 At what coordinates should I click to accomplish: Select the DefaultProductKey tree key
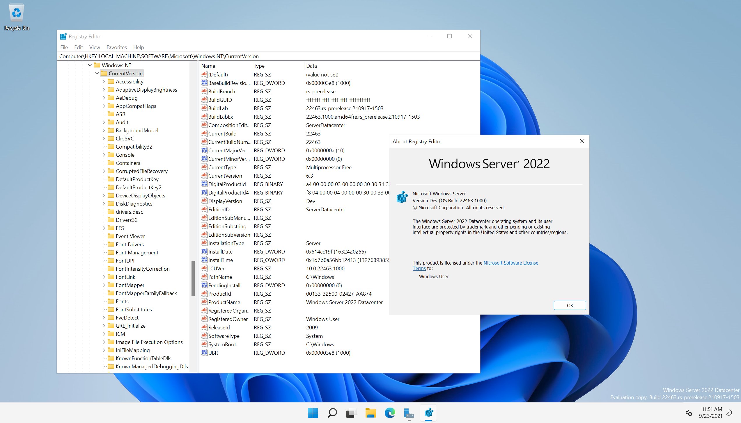137,179
